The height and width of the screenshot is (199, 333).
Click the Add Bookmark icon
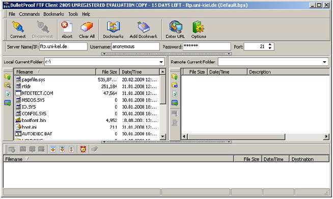[144, 27]
